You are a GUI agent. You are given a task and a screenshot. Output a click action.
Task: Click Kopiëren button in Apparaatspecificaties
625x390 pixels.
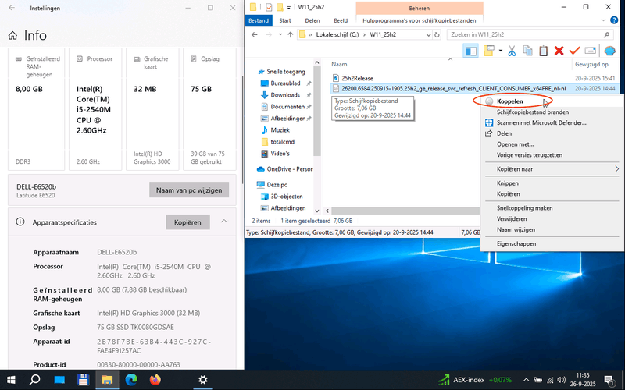187,222
